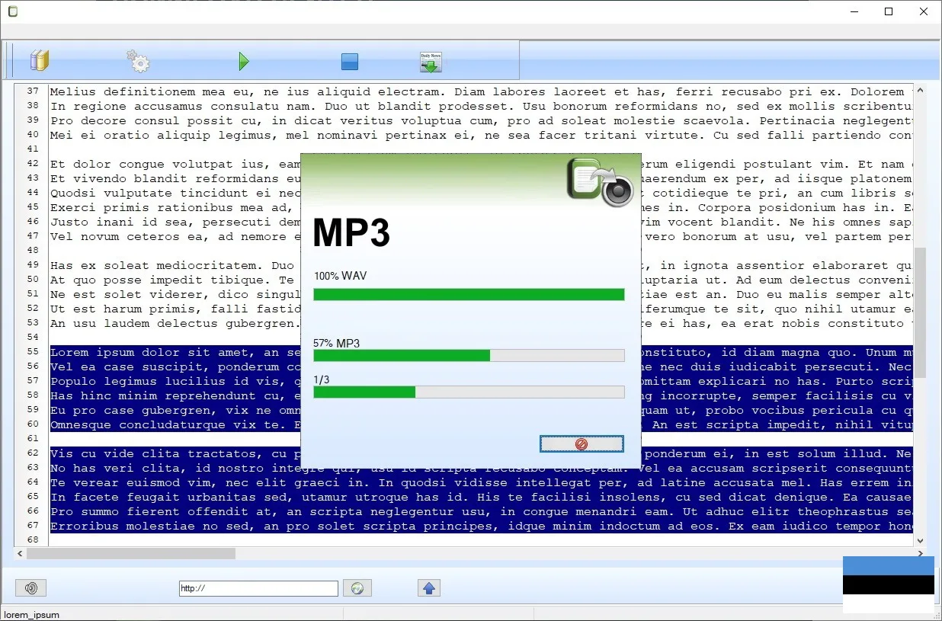Click the Estonian flag language selector
The width and height of the screenshot is (942, 621).
pyautogui.click(x=888, y=584)
